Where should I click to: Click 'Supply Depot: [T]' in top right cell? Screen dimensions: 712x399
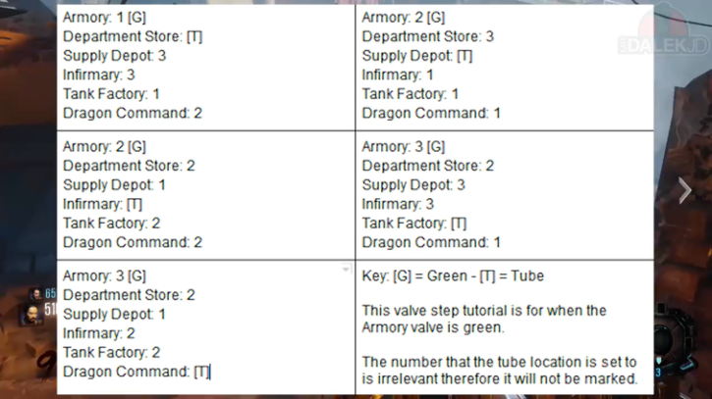click(417, 56)
